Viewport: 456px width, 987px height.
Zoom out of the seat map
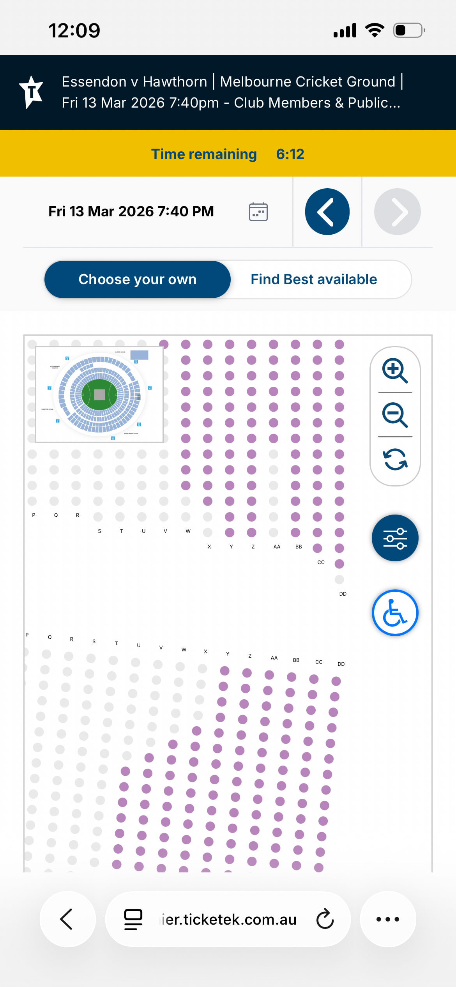pyautogui.click(x=395, y=415)
